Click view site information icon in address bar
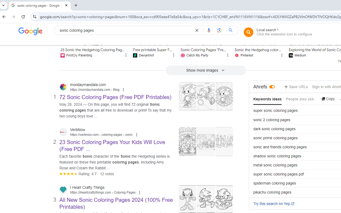Viewport: 341px width, 213px height. point(35,17)
